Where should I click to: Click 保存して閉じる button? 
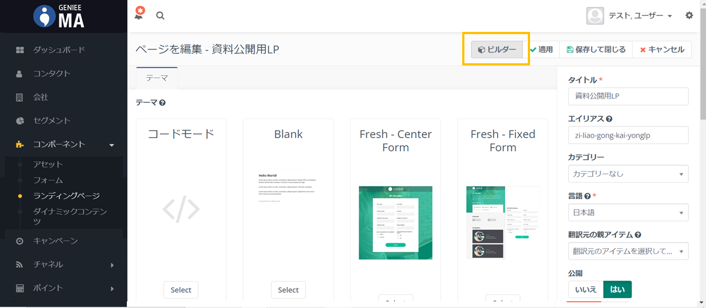tap(596, 50)
